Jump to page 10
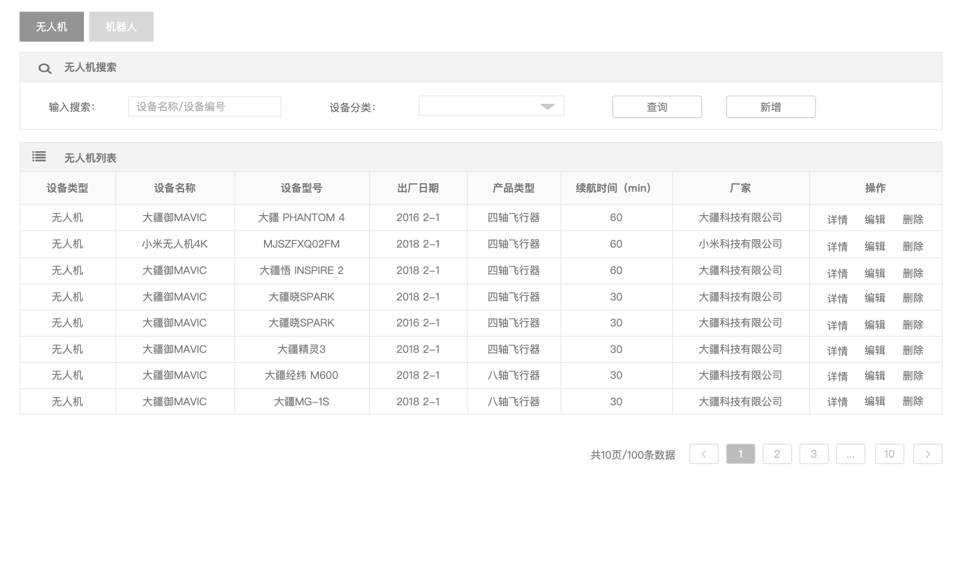Image resolution: width=966 pixels, height=570 pixels. (x=889, y=454)
